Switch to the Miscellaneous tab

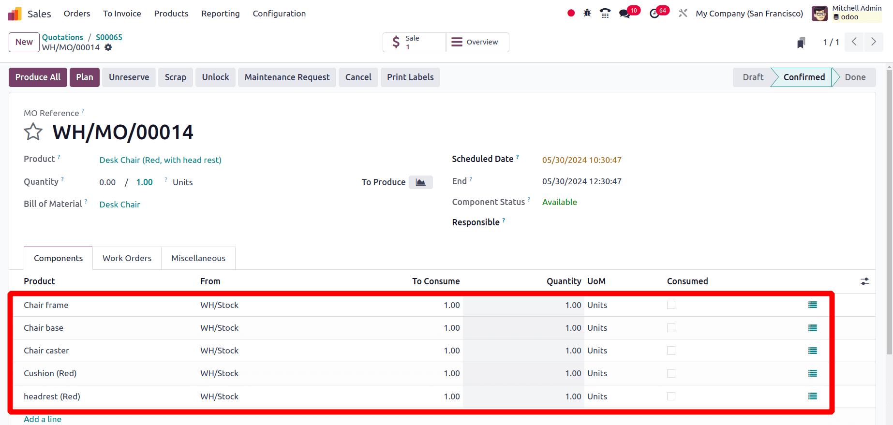coord(198,258)
